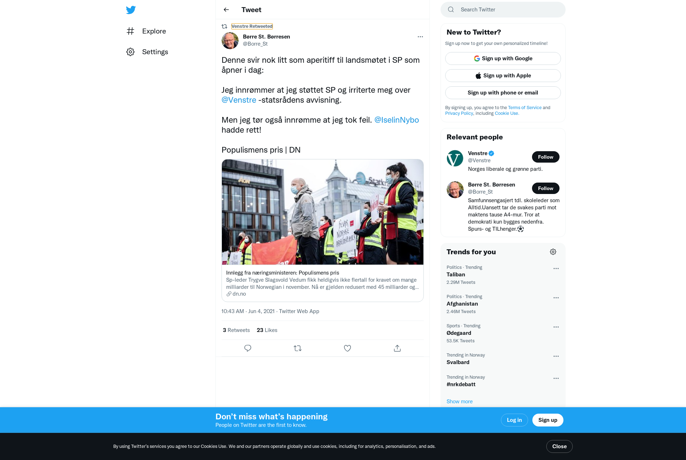Screen dimensions: 686x460
Task: Follow the @Venstre mention in the tweet
Action: click(239, 100)
